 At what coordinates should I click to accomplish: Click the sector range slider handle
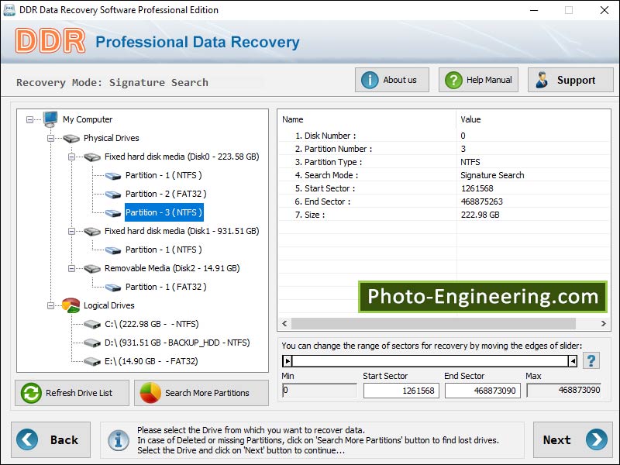(288, 360)
